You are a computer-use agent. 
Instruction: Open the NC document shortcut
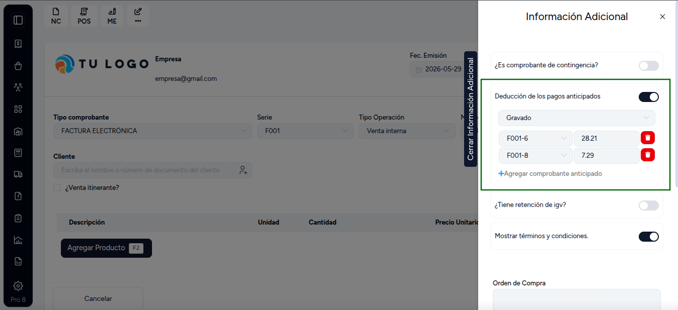click(56, 16)
